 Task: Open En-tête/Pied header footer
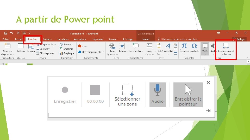(159, 49)
